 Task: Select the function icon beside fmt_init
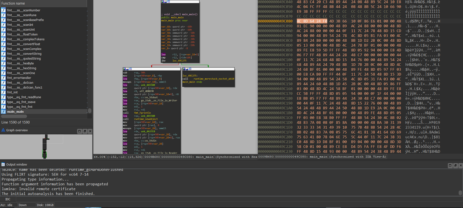3,92
